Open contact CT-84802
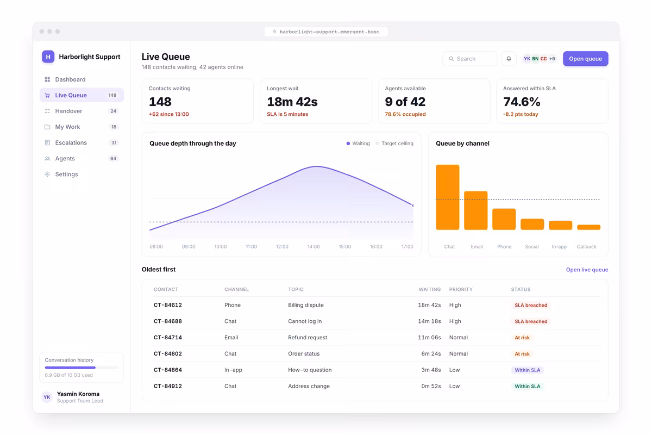 pyautogui.click(x=168, y=353)
